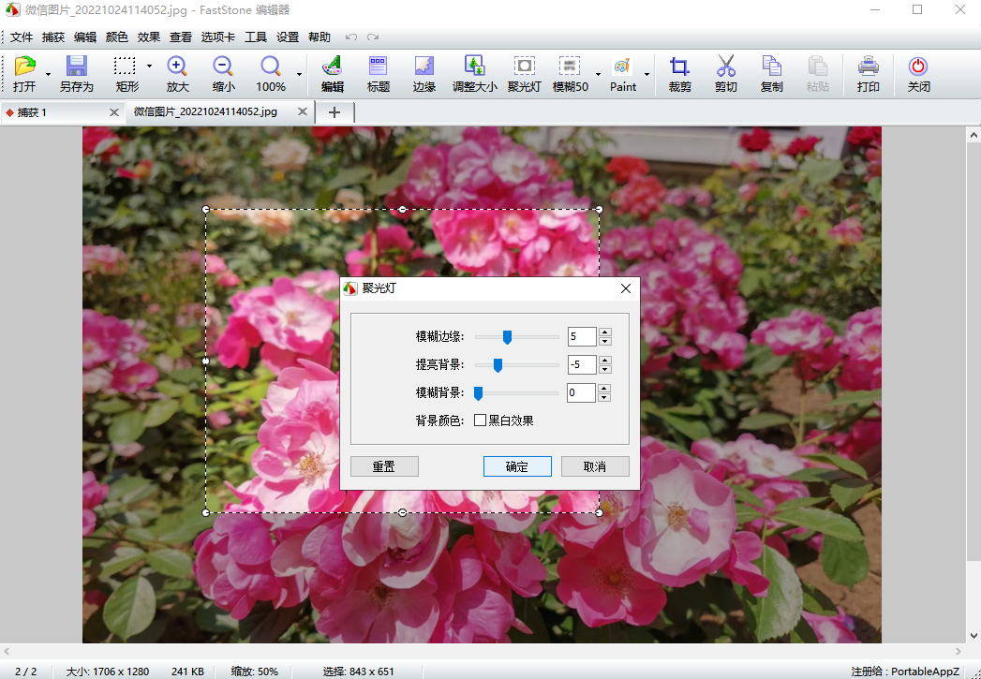Viewport: 981px width, 679px height.
Task: Enable the 黑白效果 checkbox
Action: [481, 421]
